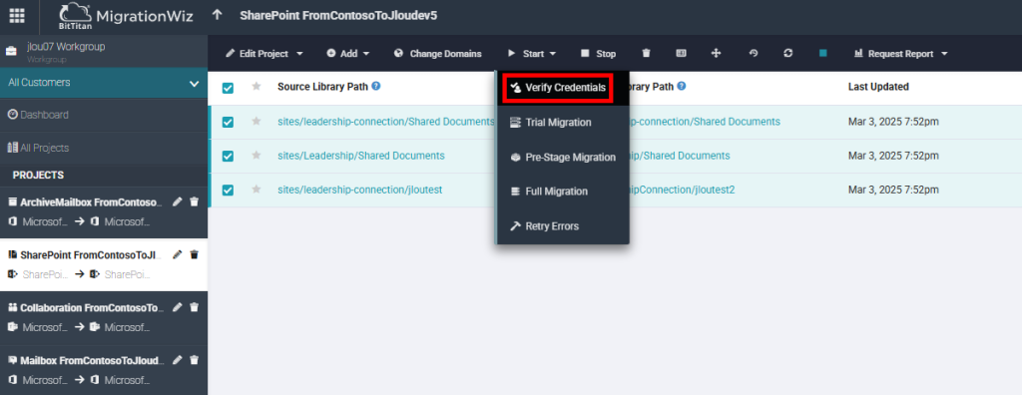Uncheck the leadership-connection/Shared Documents row checkbox
The width and height of the screenshot is (1022, 395).
[228, 122]
